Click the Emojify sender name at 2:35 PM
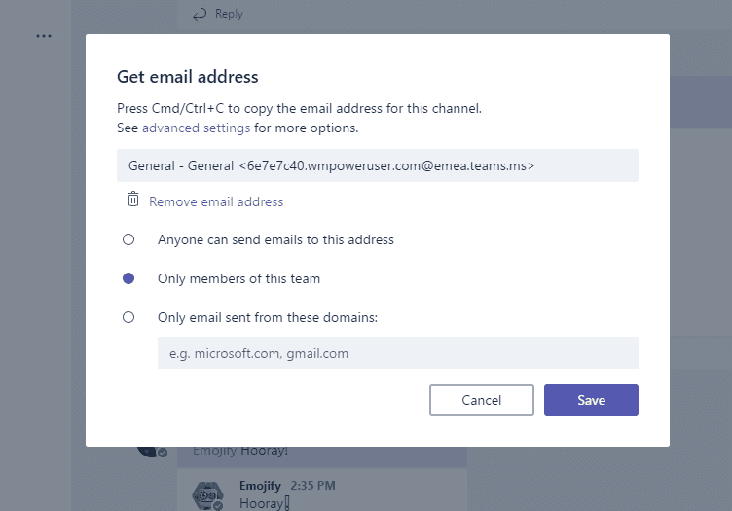Image resolution: width=732 pixels, height=511 pixels. pos(259,485)
